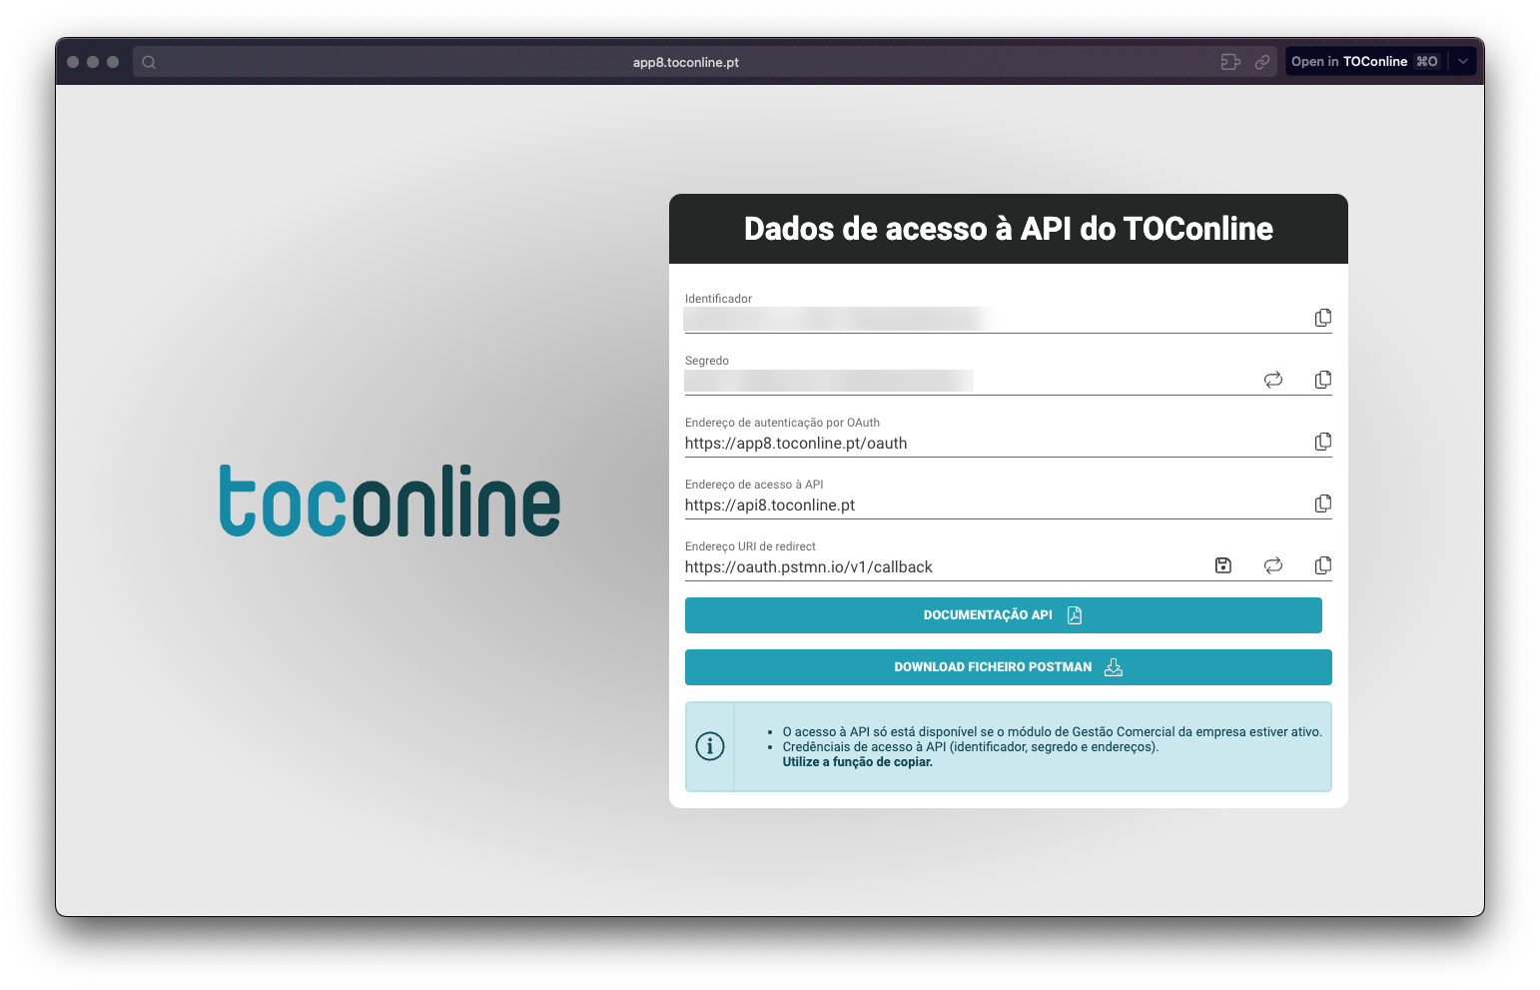
Task: Copy the Identificador value
Action: click(1323, 318)
